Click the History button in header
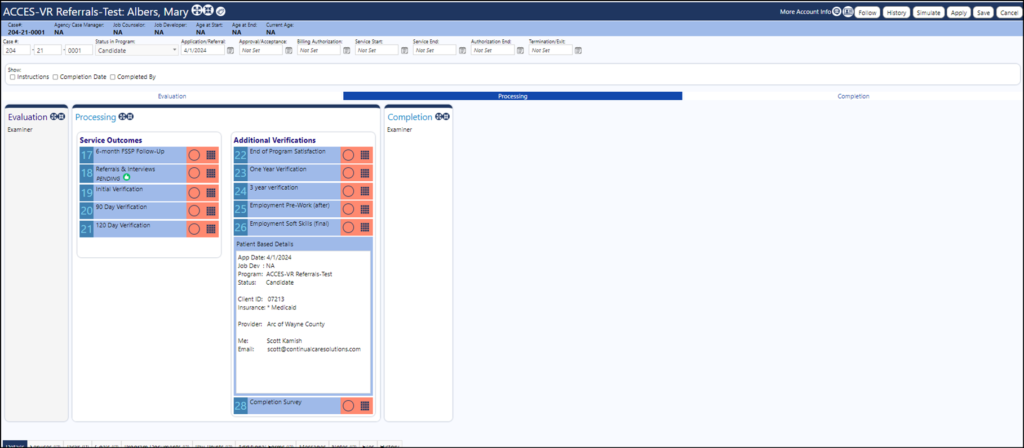 896,12
